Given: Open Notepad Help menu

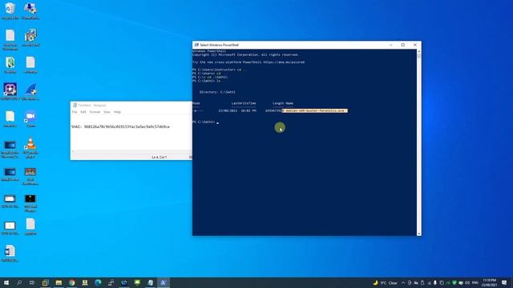Looking at the screenshot, I should point(117,112).
